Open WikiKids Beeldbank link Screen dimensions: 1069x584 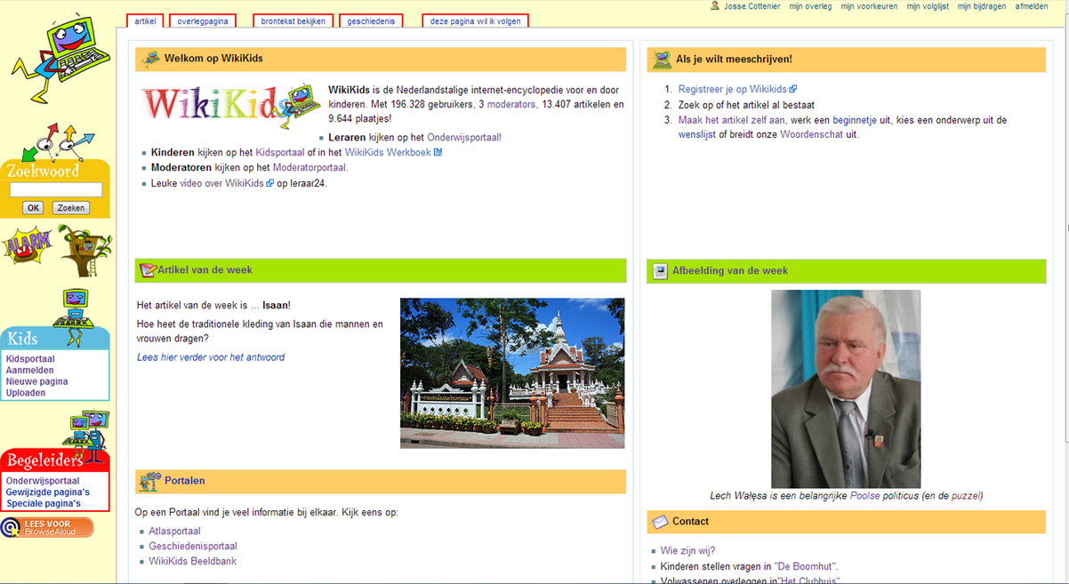(x=192, y=561)
